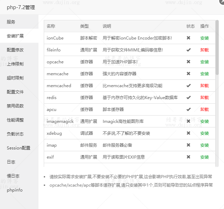Click the checkmark status icon for redis
Screen dimensions: 224x209
pyautogui.click(x=188, y=98)
